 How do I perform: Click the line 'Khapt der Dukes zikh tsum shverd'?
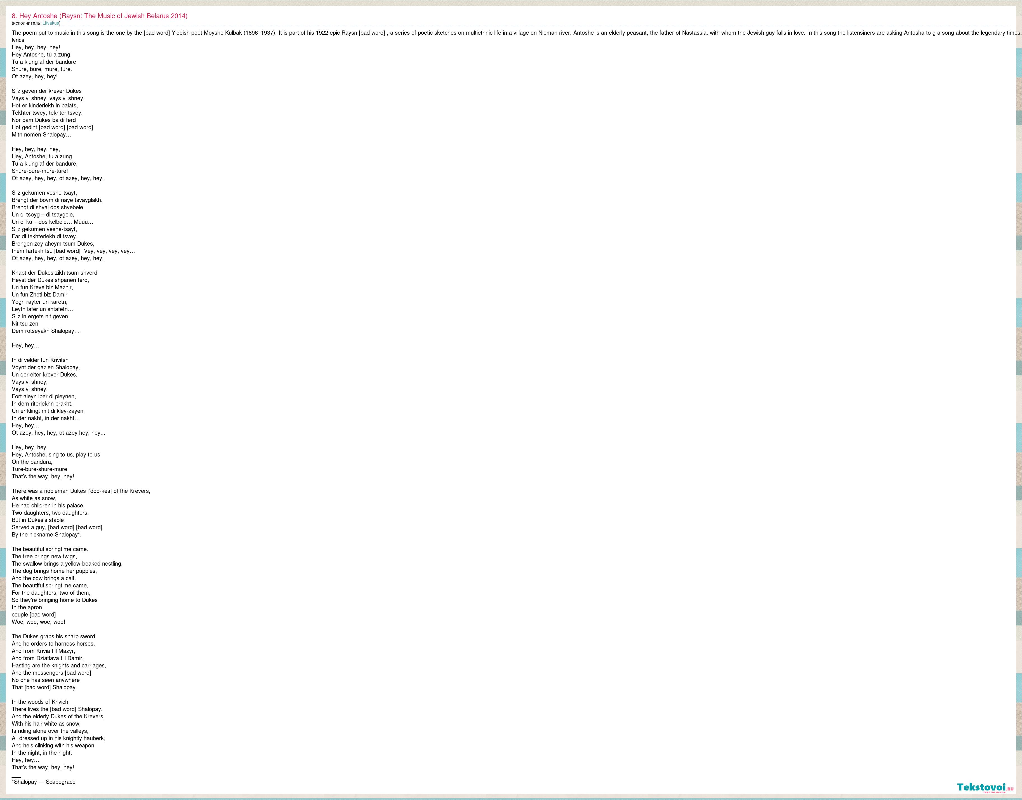click(x=54, y=273)
